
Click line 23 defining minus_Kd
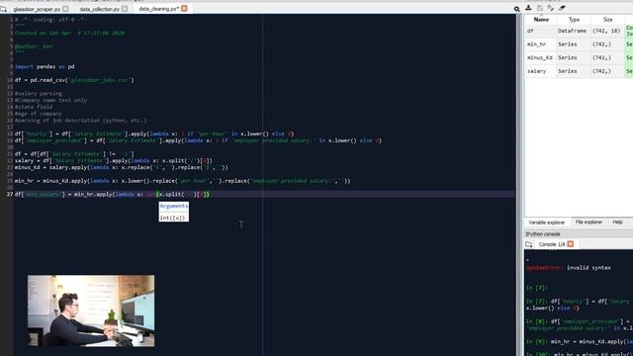[122, 167]
